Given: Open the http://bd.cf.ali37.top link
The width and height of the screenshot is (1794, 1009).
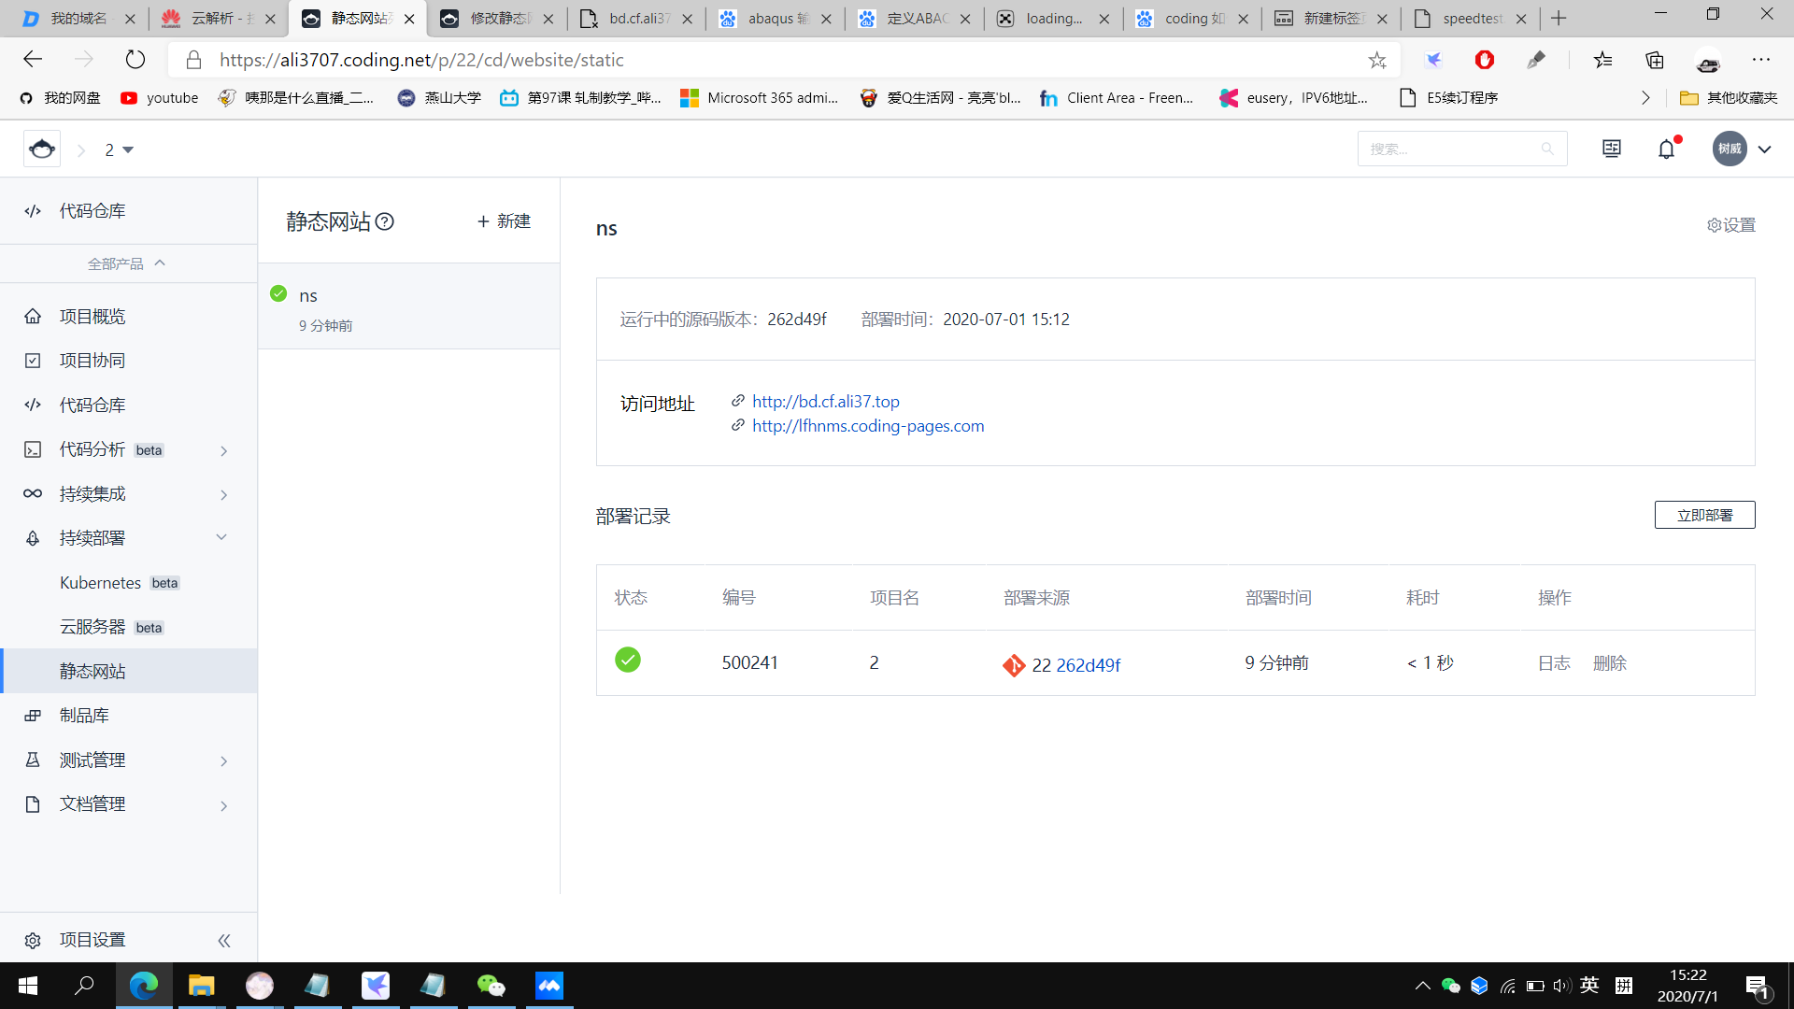Looking at the screenshot, I should (825, 402).
